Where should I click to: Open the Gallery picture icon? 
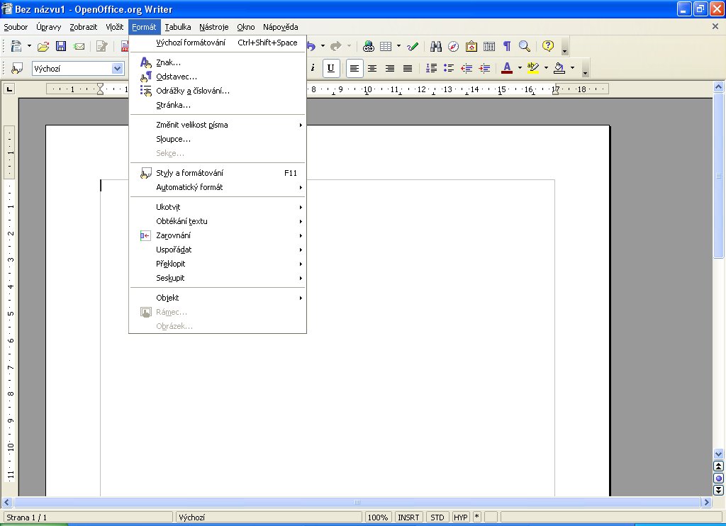point(471,46)
